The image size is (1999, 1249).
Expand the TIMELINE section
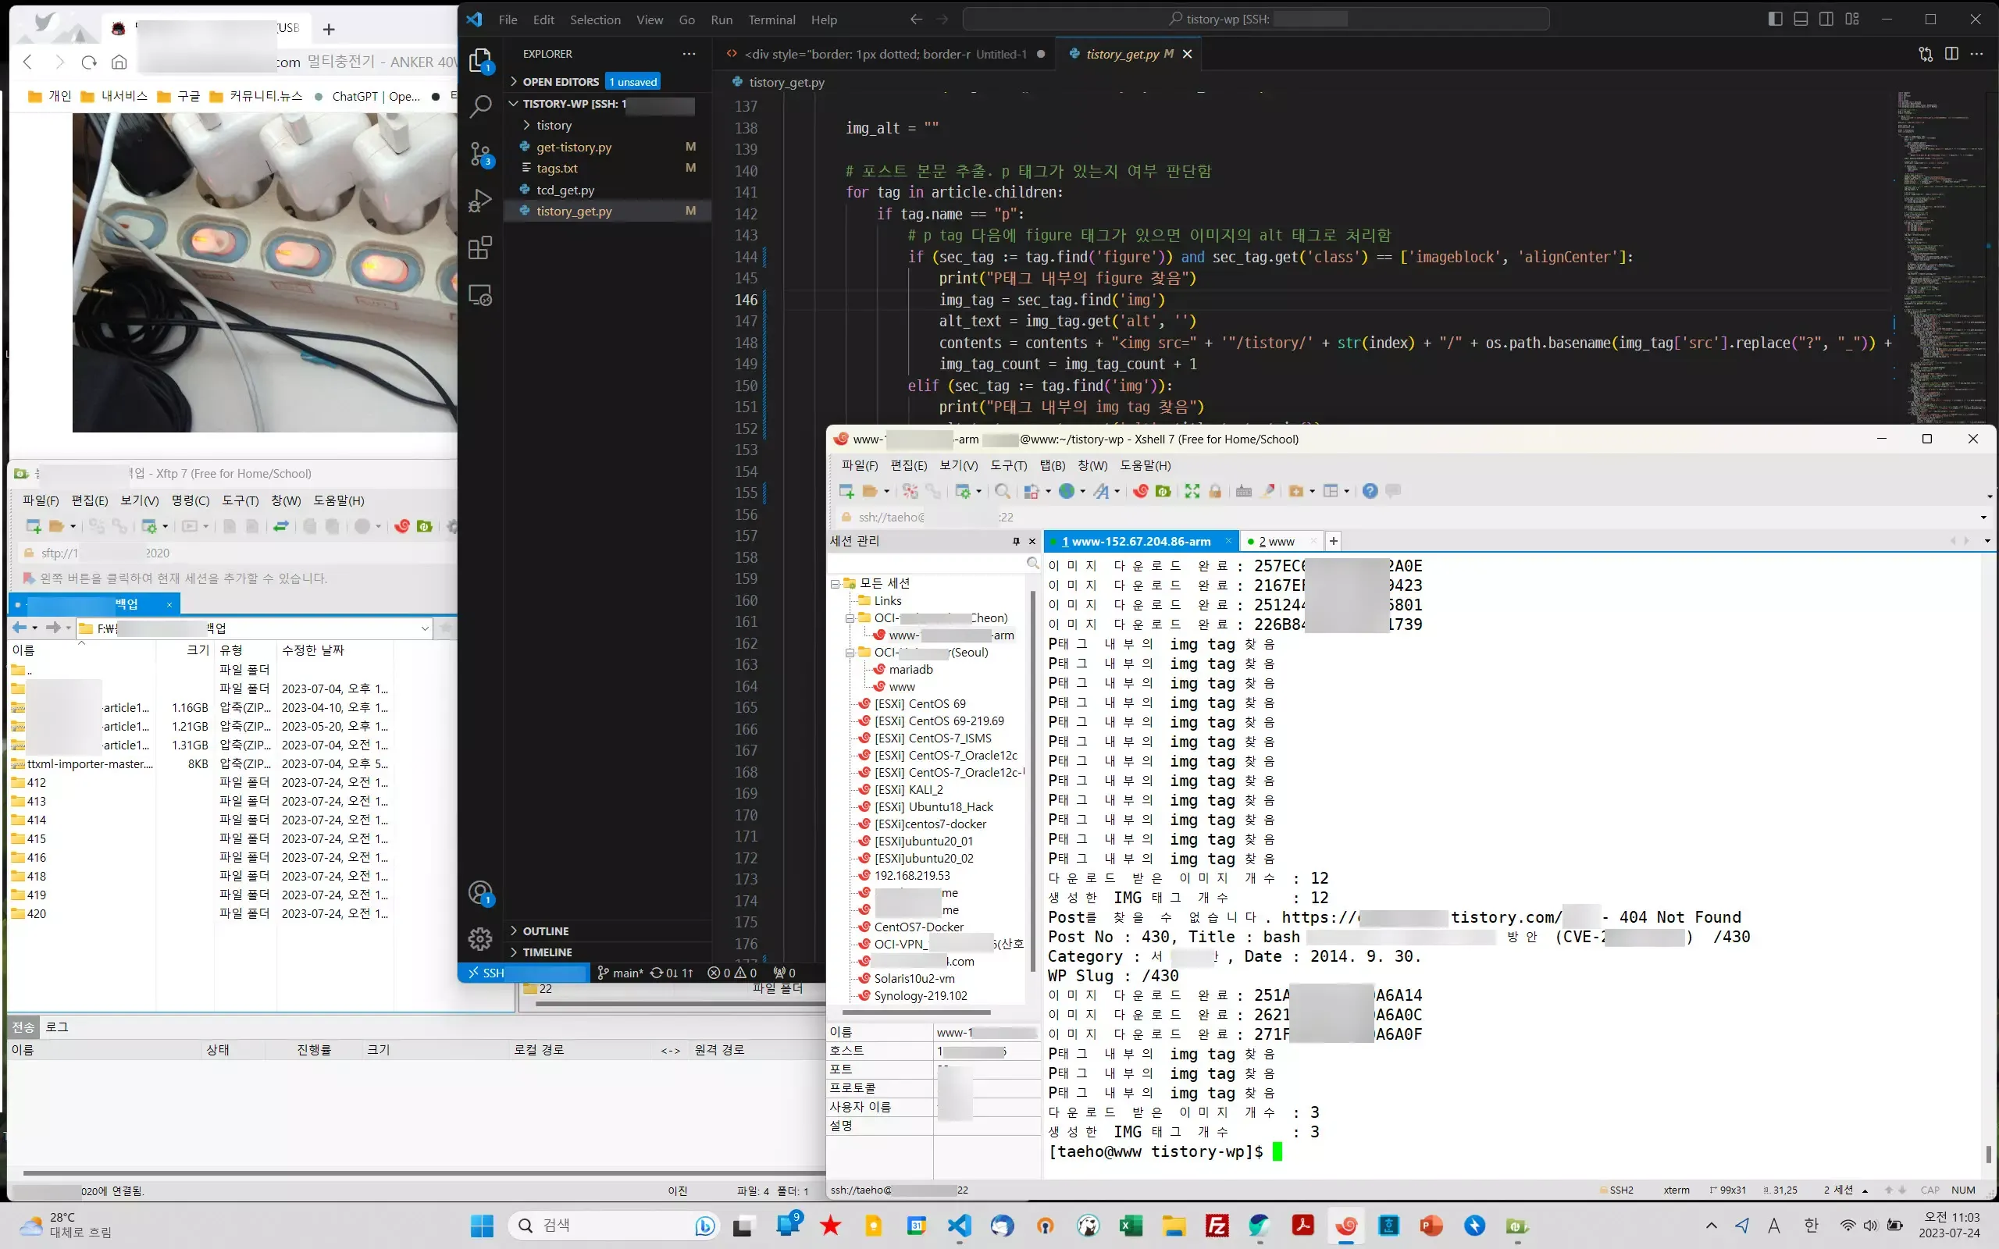[547, 952]
